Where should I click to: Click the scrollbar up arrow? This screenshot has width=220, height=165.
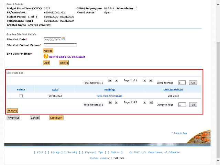click(x=218, y=4)
